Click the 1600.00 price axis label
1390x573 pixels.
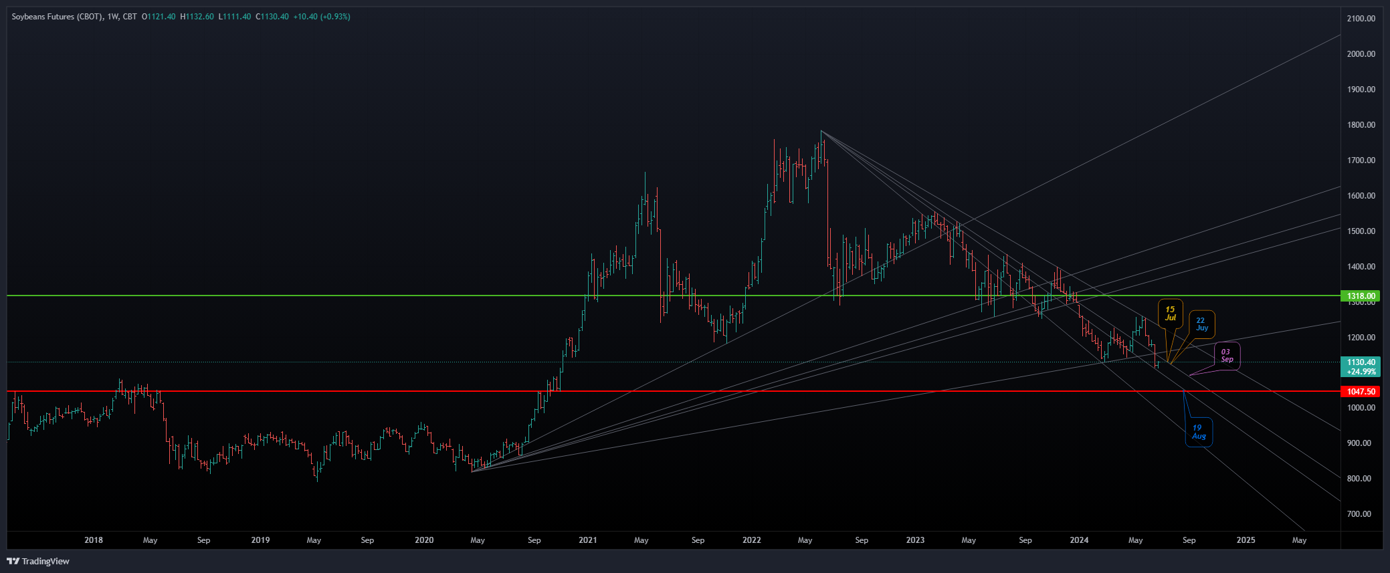pyautogui.click(x=1361, y=196)
